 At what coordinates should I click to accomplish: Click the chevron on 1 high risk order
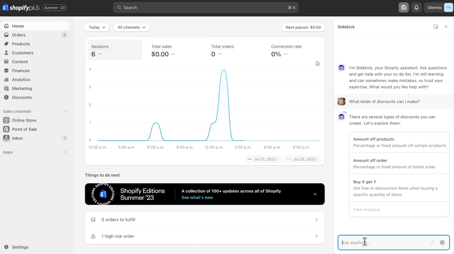[x=316, y=236]
